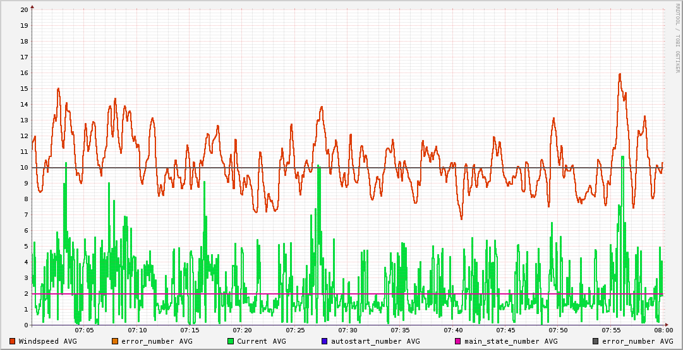
Task: Click the Y-axis value 10
Action: 25,167
